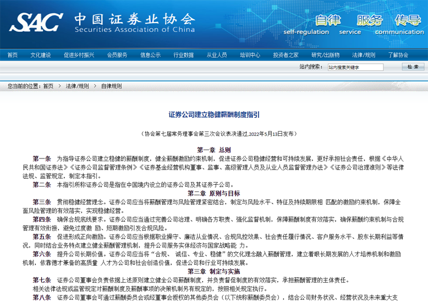428x301 pixels.
Task: Click the publication note with 2022年5月13日发布
Action: 218,134
